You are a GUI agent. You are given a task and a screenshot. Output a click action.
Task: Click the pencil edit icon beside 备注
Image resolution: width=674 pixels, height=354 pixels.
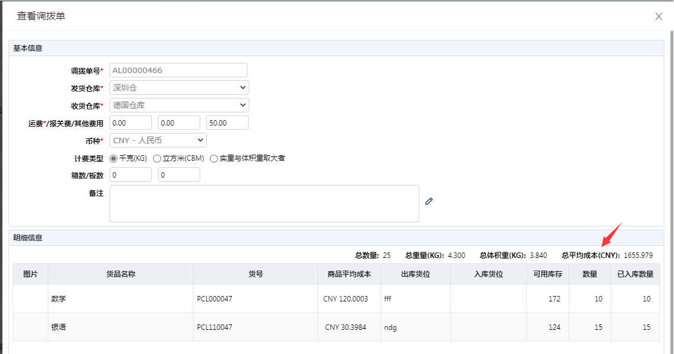click(x=428, y=201)
